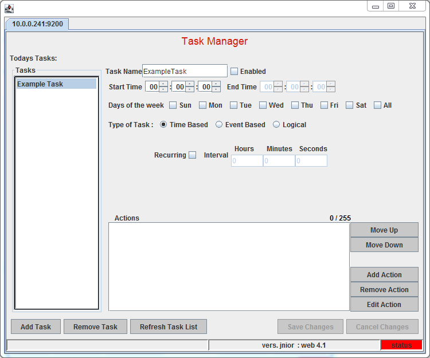This screenshot has height=358, width=430.
Task: Click the Remove Action button
Action: coord(384,289)
